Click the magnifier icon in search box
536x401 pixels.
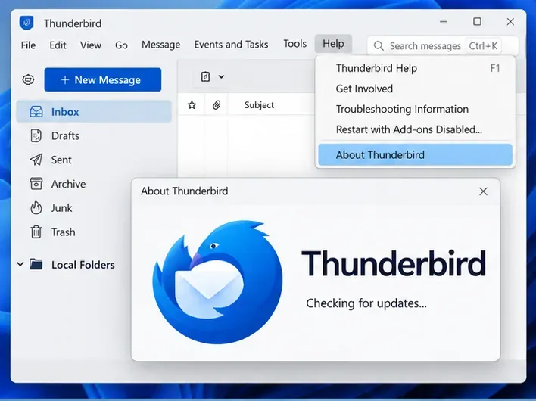point(379,45)
